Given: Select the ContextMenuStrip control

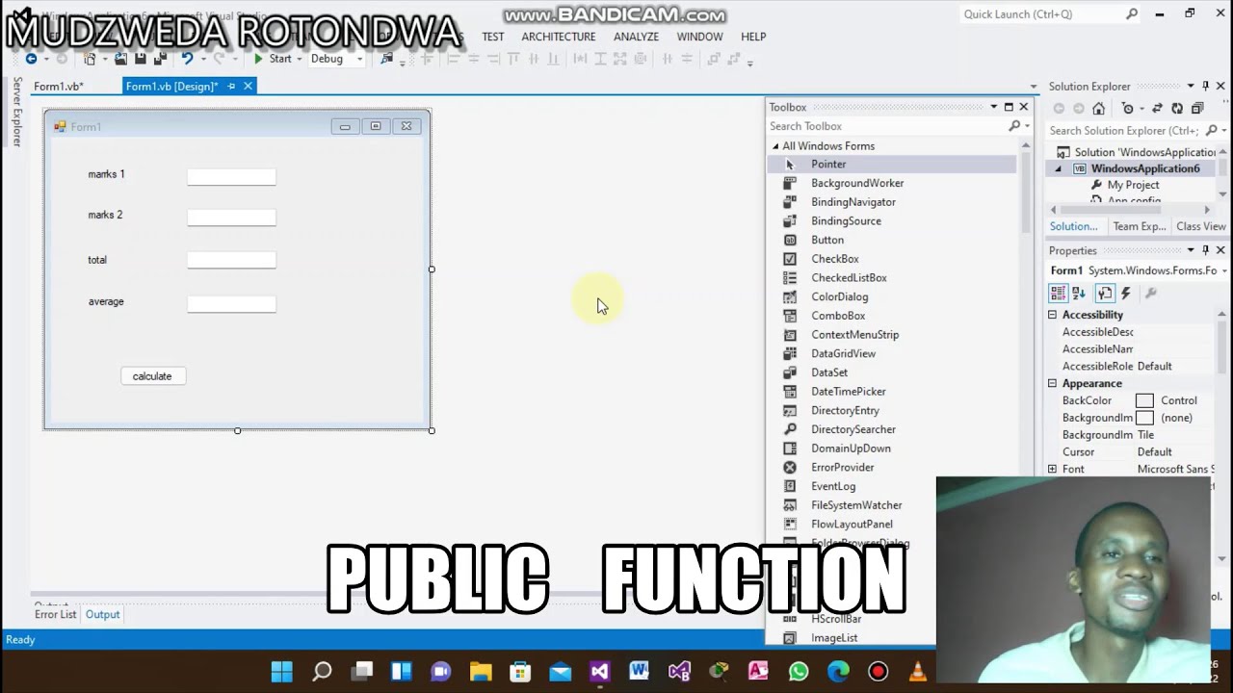Looking at the screenshot, I should pos(891,335).
